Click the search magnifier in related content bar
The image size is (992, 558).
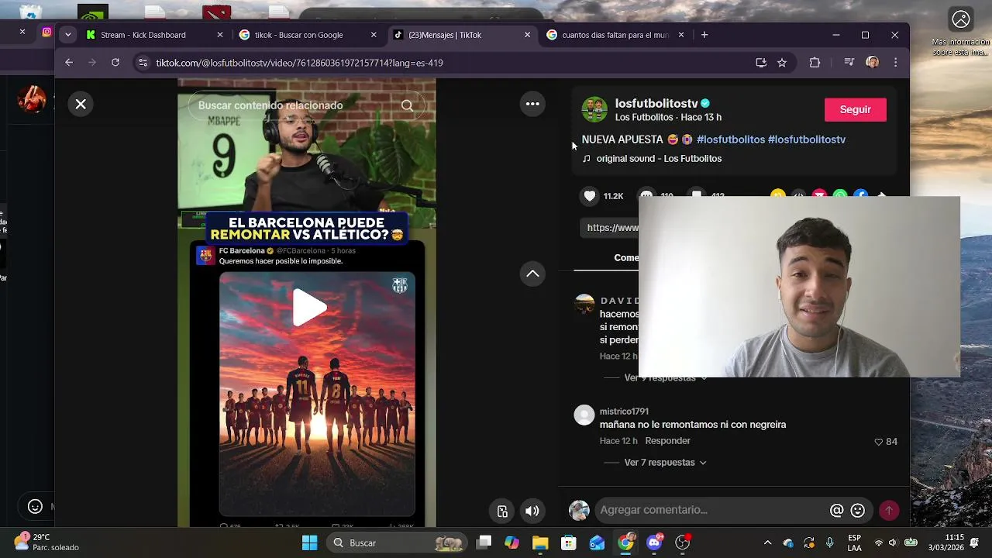pos(407,105)
